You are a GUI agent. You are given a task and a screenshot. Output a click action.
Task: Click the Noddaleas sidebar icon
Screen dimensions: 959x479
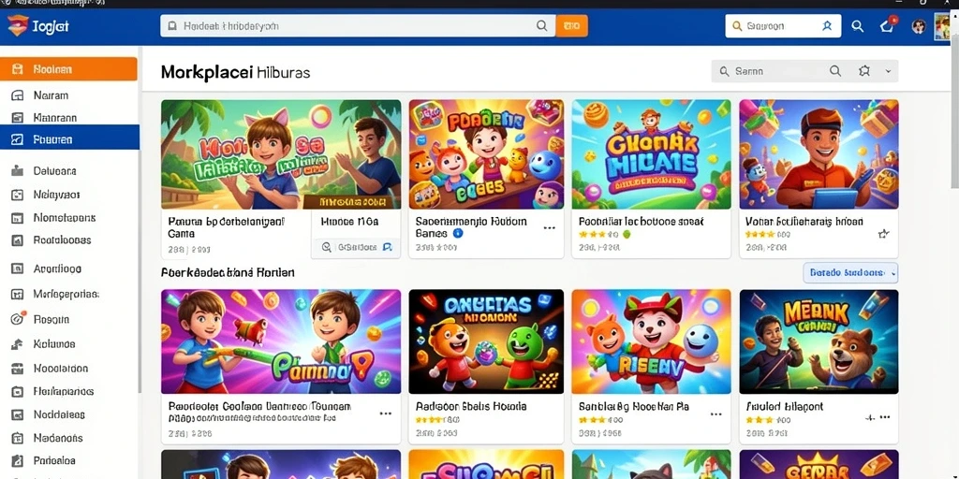[x=18, y=414]
